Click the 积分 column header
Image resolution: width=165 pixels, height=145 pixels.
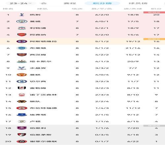tap(156, 9)
